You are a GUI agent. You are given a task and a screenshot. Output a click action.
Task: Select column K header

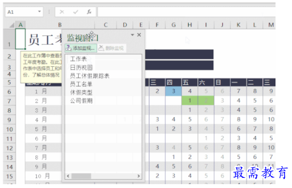point(238,25)
